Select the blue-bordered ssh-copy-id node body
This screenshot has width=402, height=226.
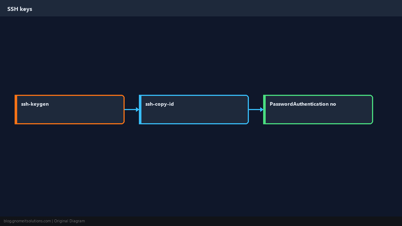[x=194, y=110]
